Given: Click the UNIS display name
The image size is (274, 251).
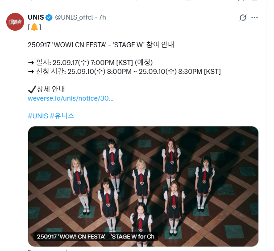Looking at the screenshot, I should tap(36, 17).
